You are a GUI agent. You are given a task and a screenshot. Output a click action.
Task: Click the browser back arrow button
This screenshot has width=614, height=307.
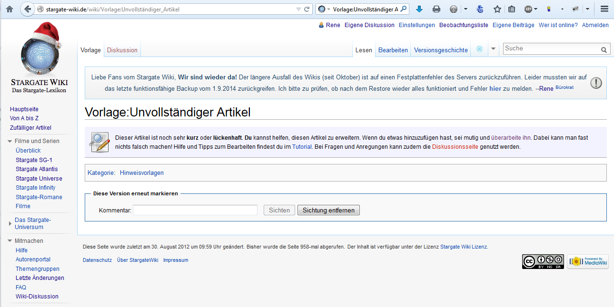click(28, 9)
